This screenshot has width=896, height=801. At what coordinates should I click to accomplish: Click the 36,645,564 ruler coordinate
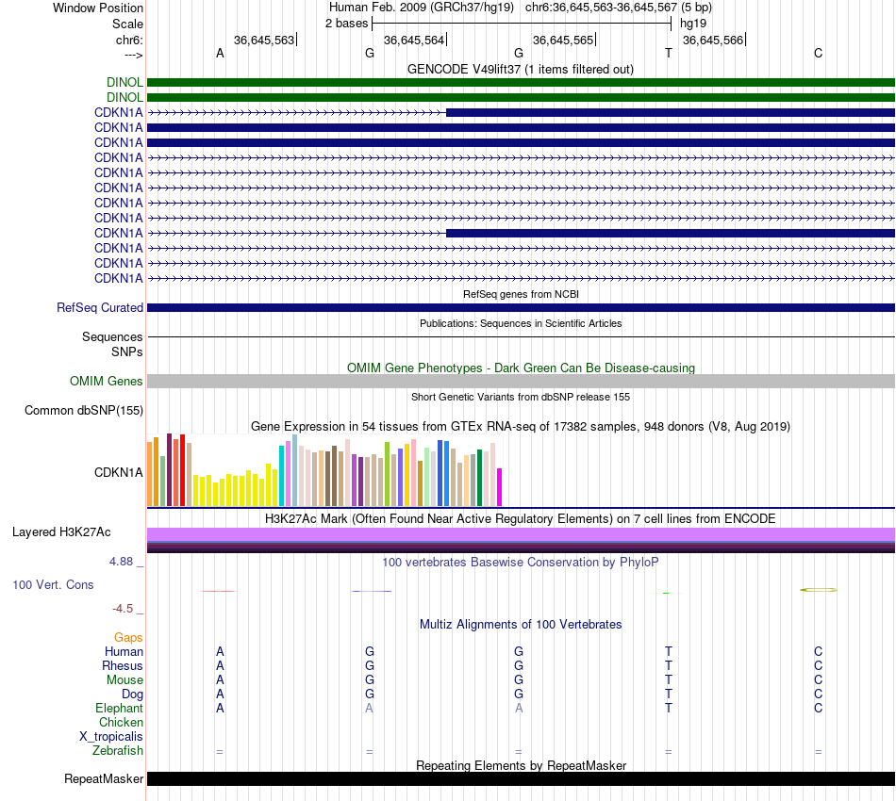(414, 40)
